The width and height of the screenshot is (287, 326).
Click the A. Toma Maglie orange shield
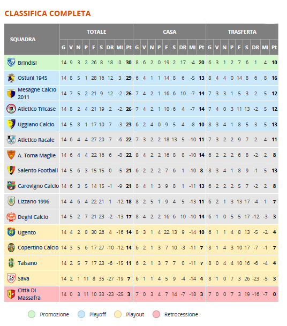pos(11,155)
